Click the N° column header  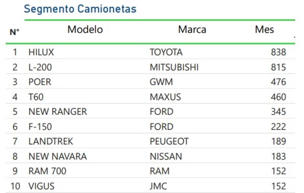(x=14, y=32)
